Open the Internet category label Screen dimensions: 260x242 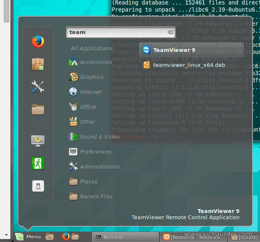coord(91,92)
